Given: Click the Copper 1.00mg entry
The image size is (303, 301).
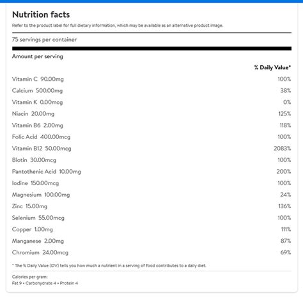Looking at the screenshot, I should point(33,229).
